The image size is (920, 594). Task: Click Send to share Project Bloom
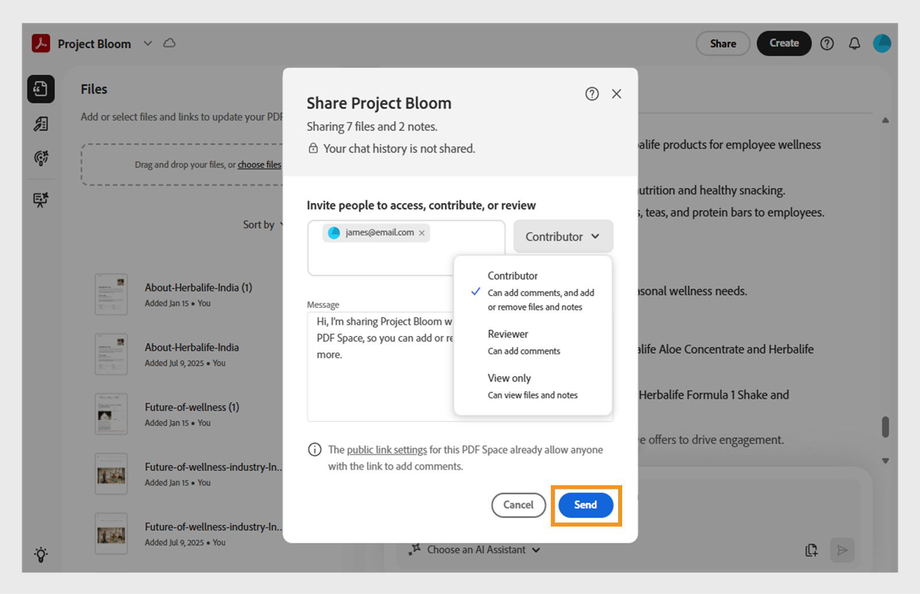pos(585,505)
